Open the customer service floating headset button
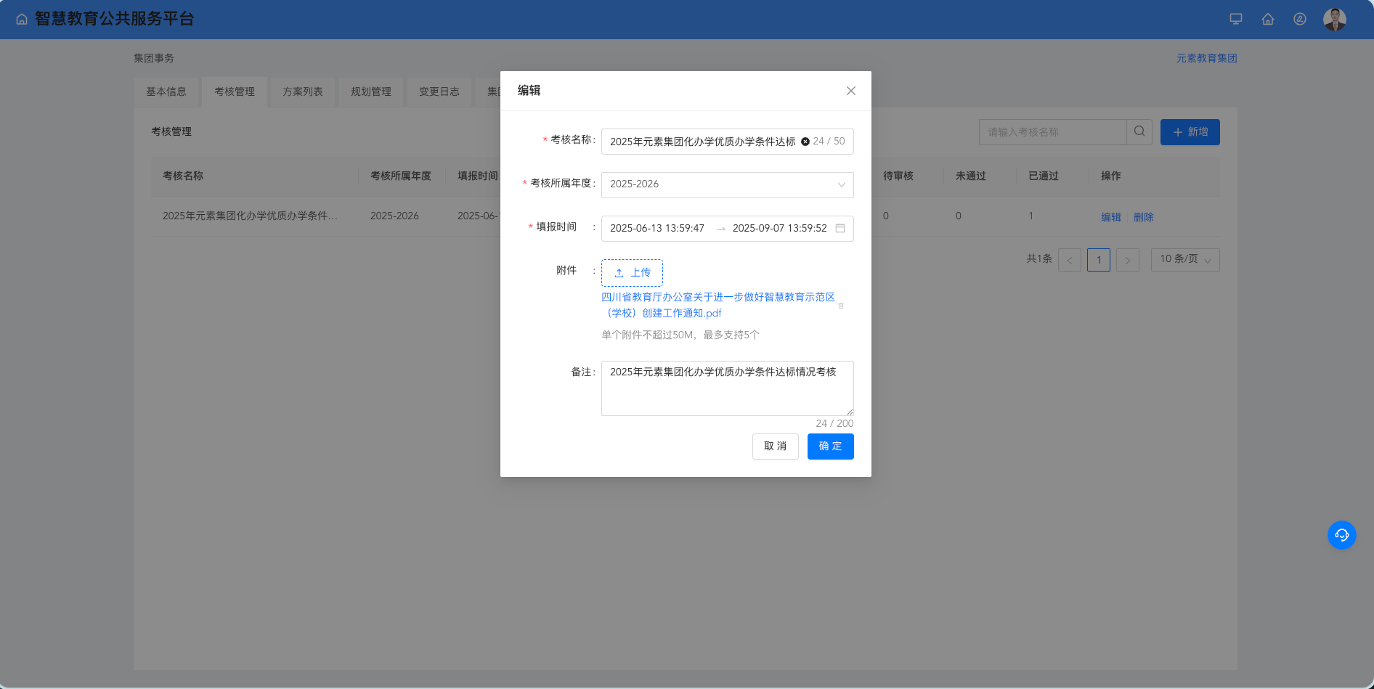The height and width of the screenshot is (689, 1374). [x=1341, y=535]
